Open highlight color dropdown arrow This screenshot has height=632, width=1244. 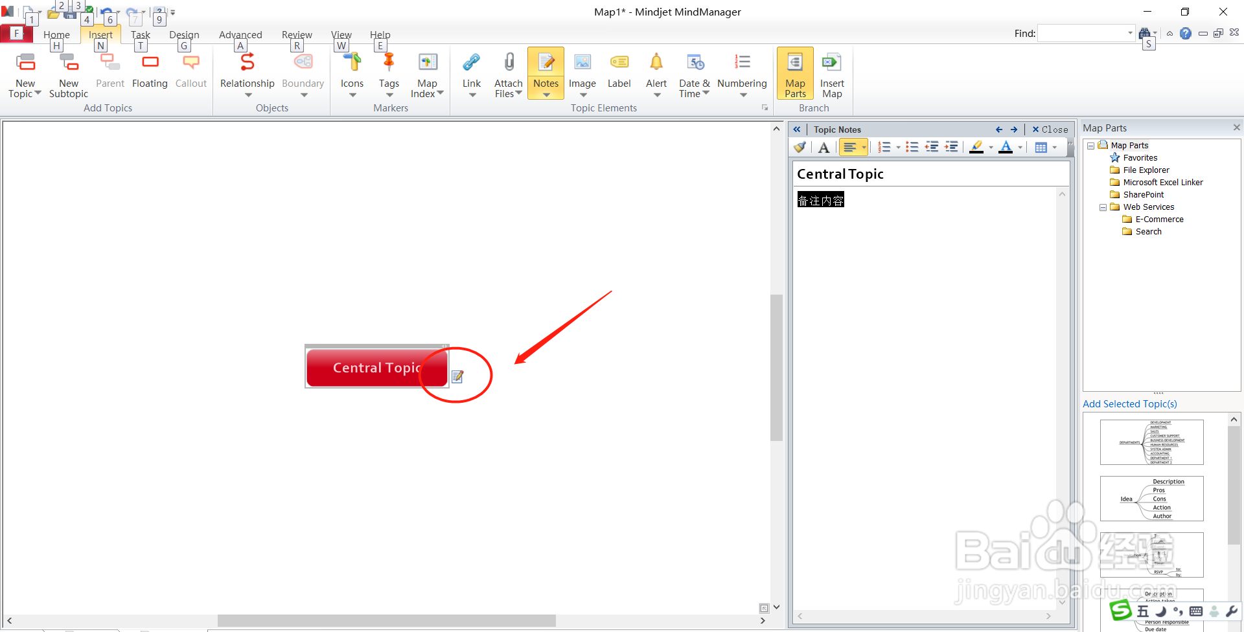(991, 148)
